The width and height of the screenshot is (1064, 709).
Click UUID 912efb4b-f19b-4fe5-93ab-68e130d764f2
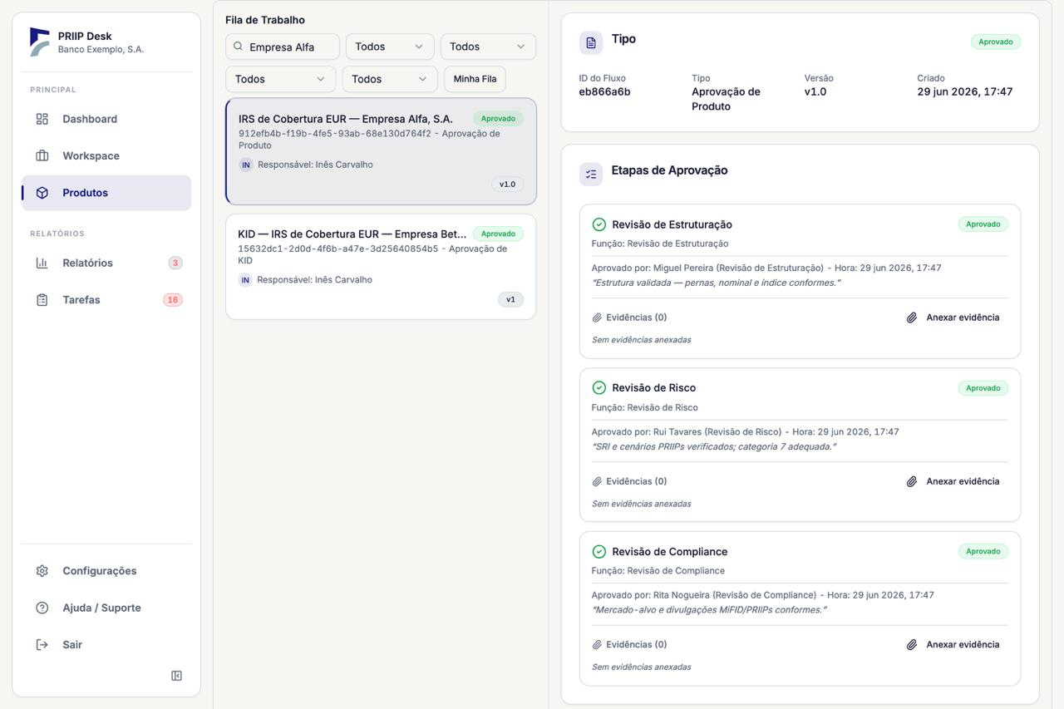335,133
